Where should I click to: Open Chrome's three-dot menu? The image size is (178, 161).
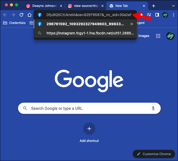[173, 15]
